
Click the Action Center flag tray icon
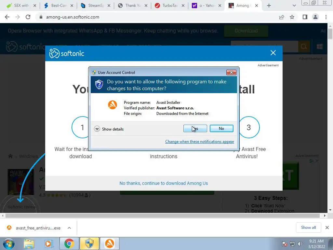tap(285, 244)
